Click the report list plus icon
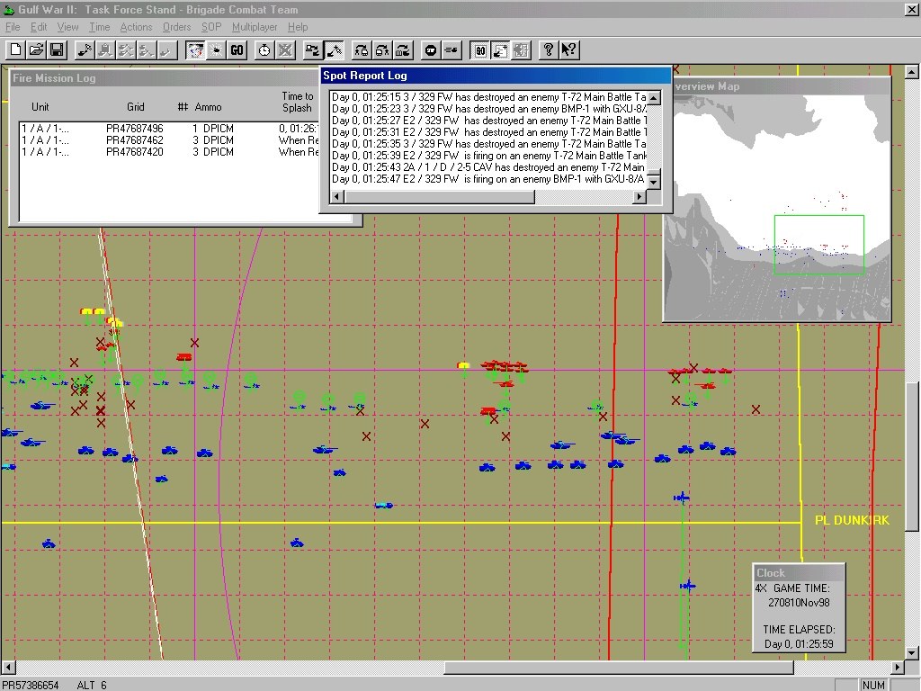This screenshot has height=691, width=921. [500, 50]
